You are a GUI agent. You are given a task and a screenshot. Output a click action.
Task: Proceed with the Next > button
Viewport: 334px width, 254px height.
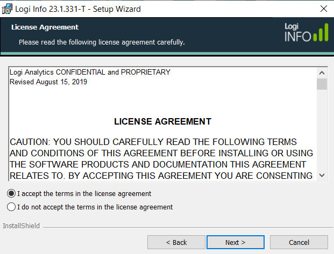coord(236,242)
